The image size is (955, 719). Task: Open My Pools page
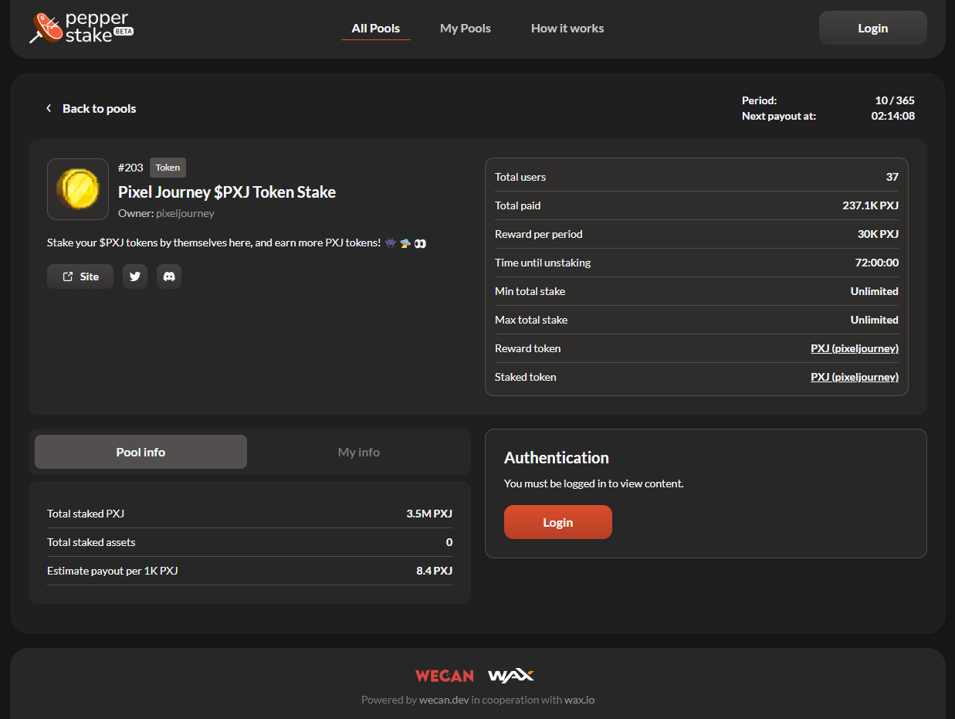(x=465, y=29)
